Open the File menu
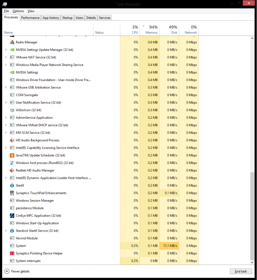The image size is (257, 280). [x=7, y=11]
